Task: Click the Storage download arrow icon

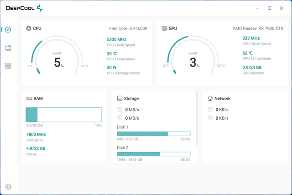Action: (120, 118)
